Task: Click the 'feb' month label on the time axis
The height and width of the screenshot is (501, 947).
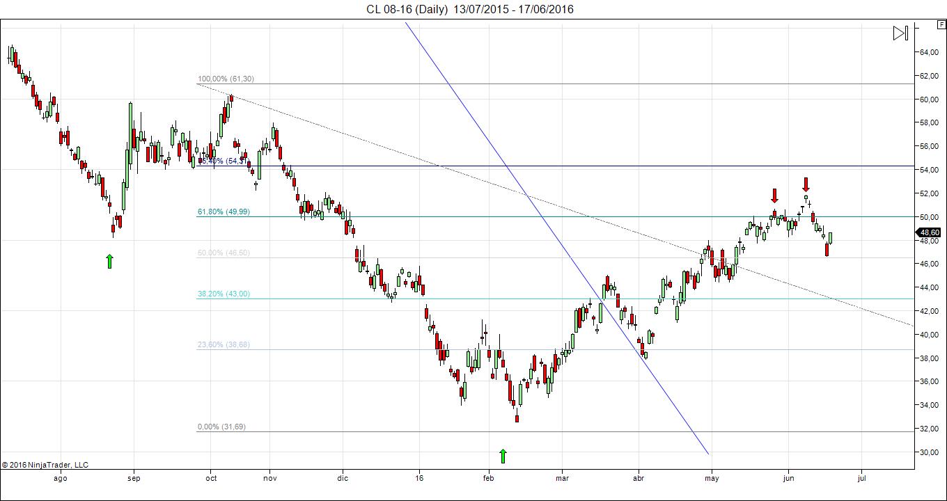Action: pyautogui.click(x=488, y=478)
